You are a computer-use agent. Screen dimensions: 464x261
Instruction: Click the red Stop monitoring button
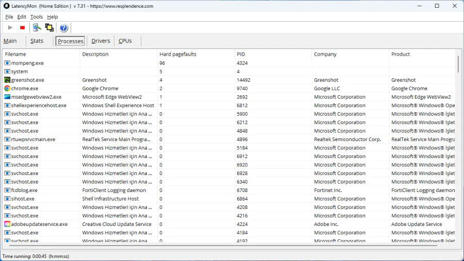pos(22,28)
